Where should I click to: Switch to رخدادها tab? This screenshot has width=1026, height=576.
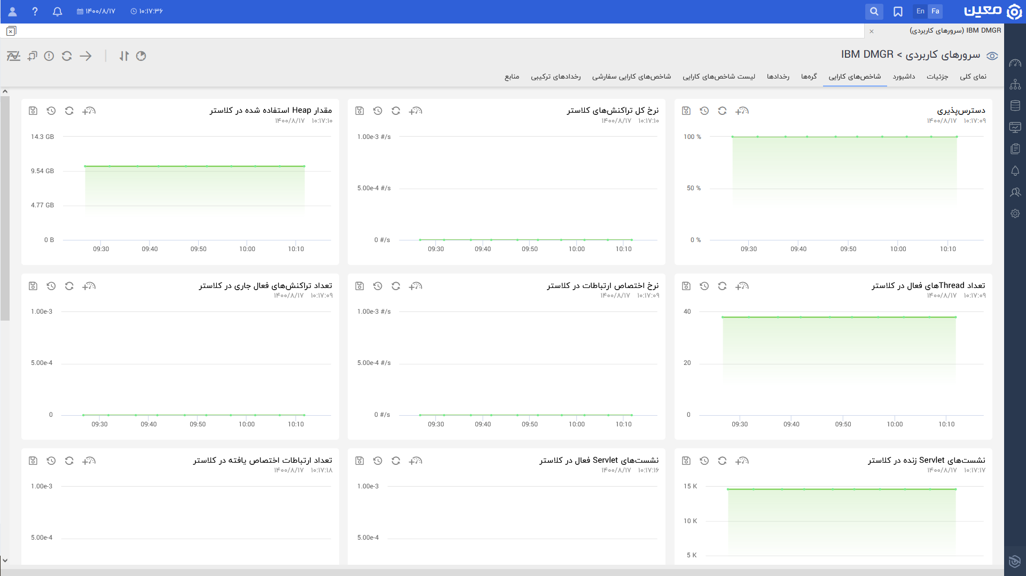(778, 77)
